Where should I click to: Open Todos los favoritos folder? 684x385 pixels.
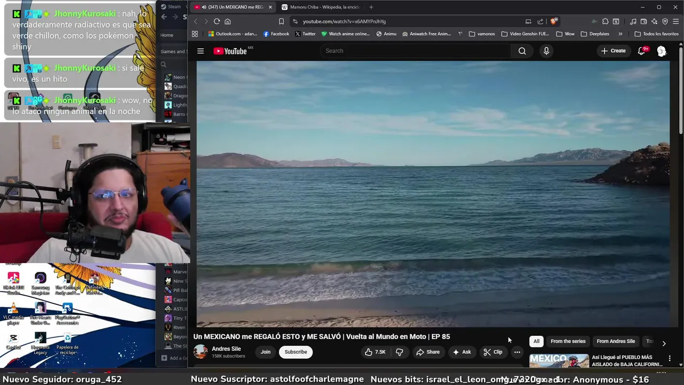(x=656, y=34)
